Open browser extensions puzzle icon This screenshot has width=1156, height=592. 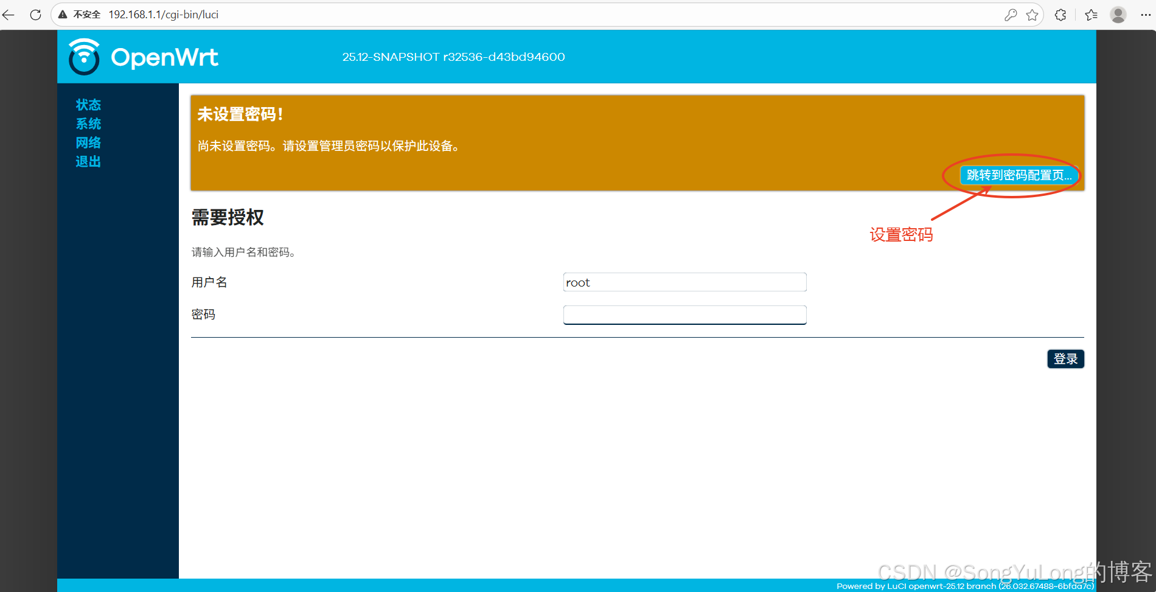tap(1060, 15)
